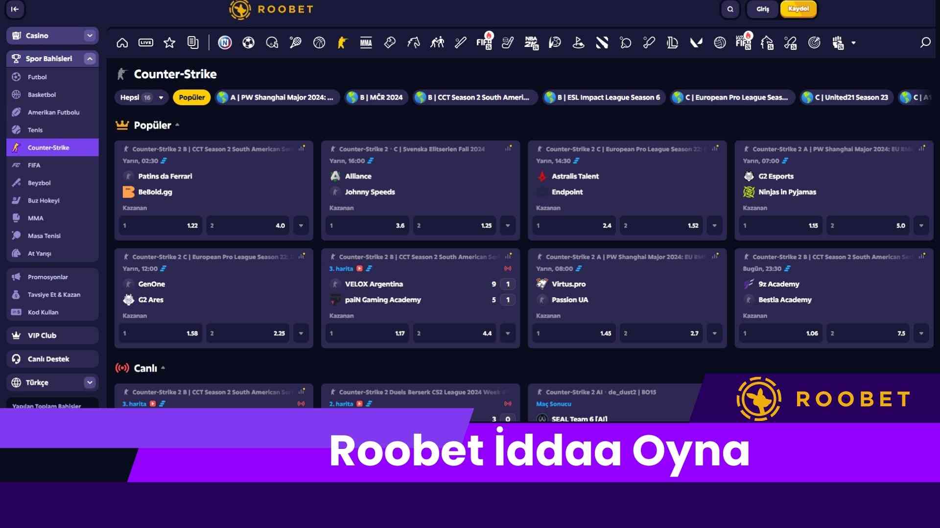Open At Yarışı in the sidebar

[x=52, y=253]
